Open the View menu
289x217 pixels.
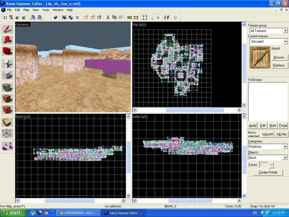(35, 10)
